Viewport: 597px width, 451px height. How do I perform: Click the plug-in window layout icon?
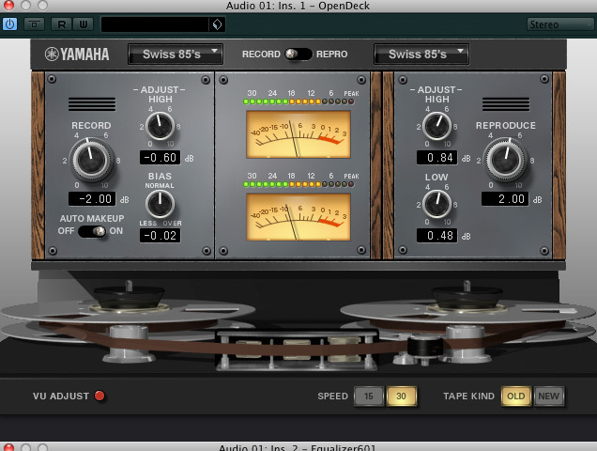[34, 24]
